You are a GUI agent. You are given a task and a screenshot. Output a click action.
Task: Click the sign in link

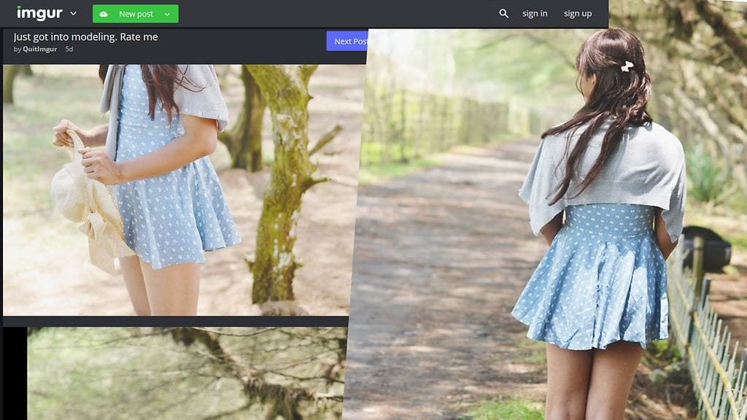(x=535, y=14)
